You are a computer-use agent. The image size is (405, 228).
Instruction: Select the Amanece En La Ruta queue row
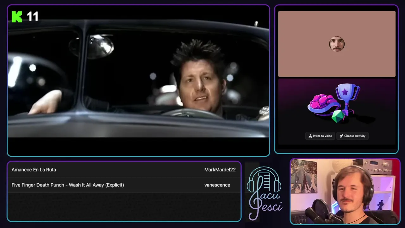(x=124, y=170)
